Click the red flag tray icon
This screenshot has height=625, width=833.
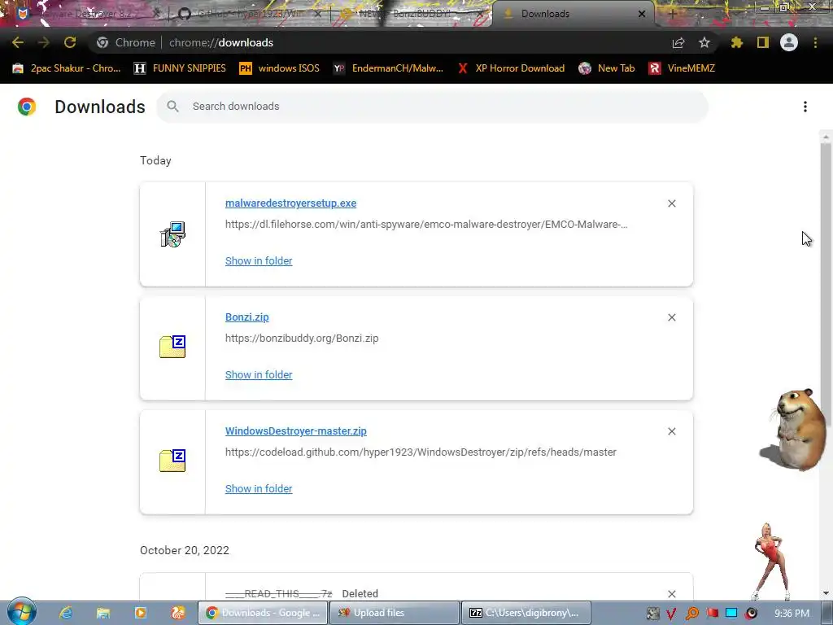pyautogui.click(x=712, y=614)
